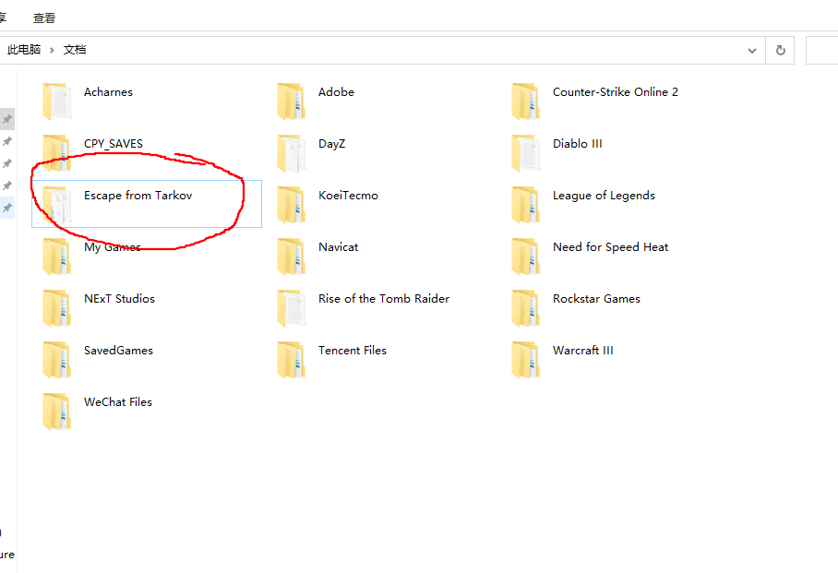
Task: Click the Adobe folder name
Action: click(336, 92)
